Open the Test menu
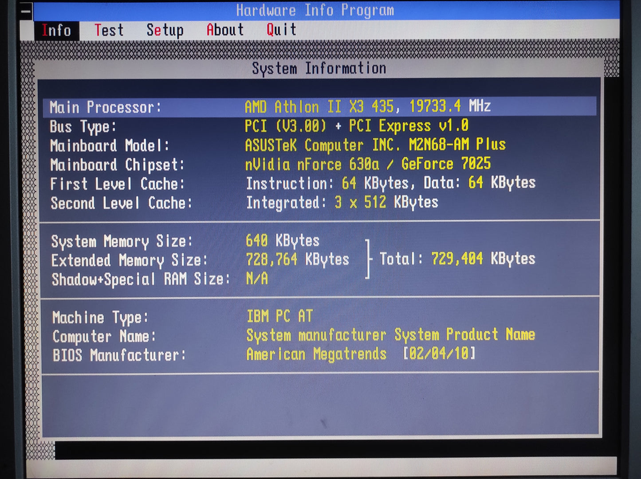 click(109, 31)
